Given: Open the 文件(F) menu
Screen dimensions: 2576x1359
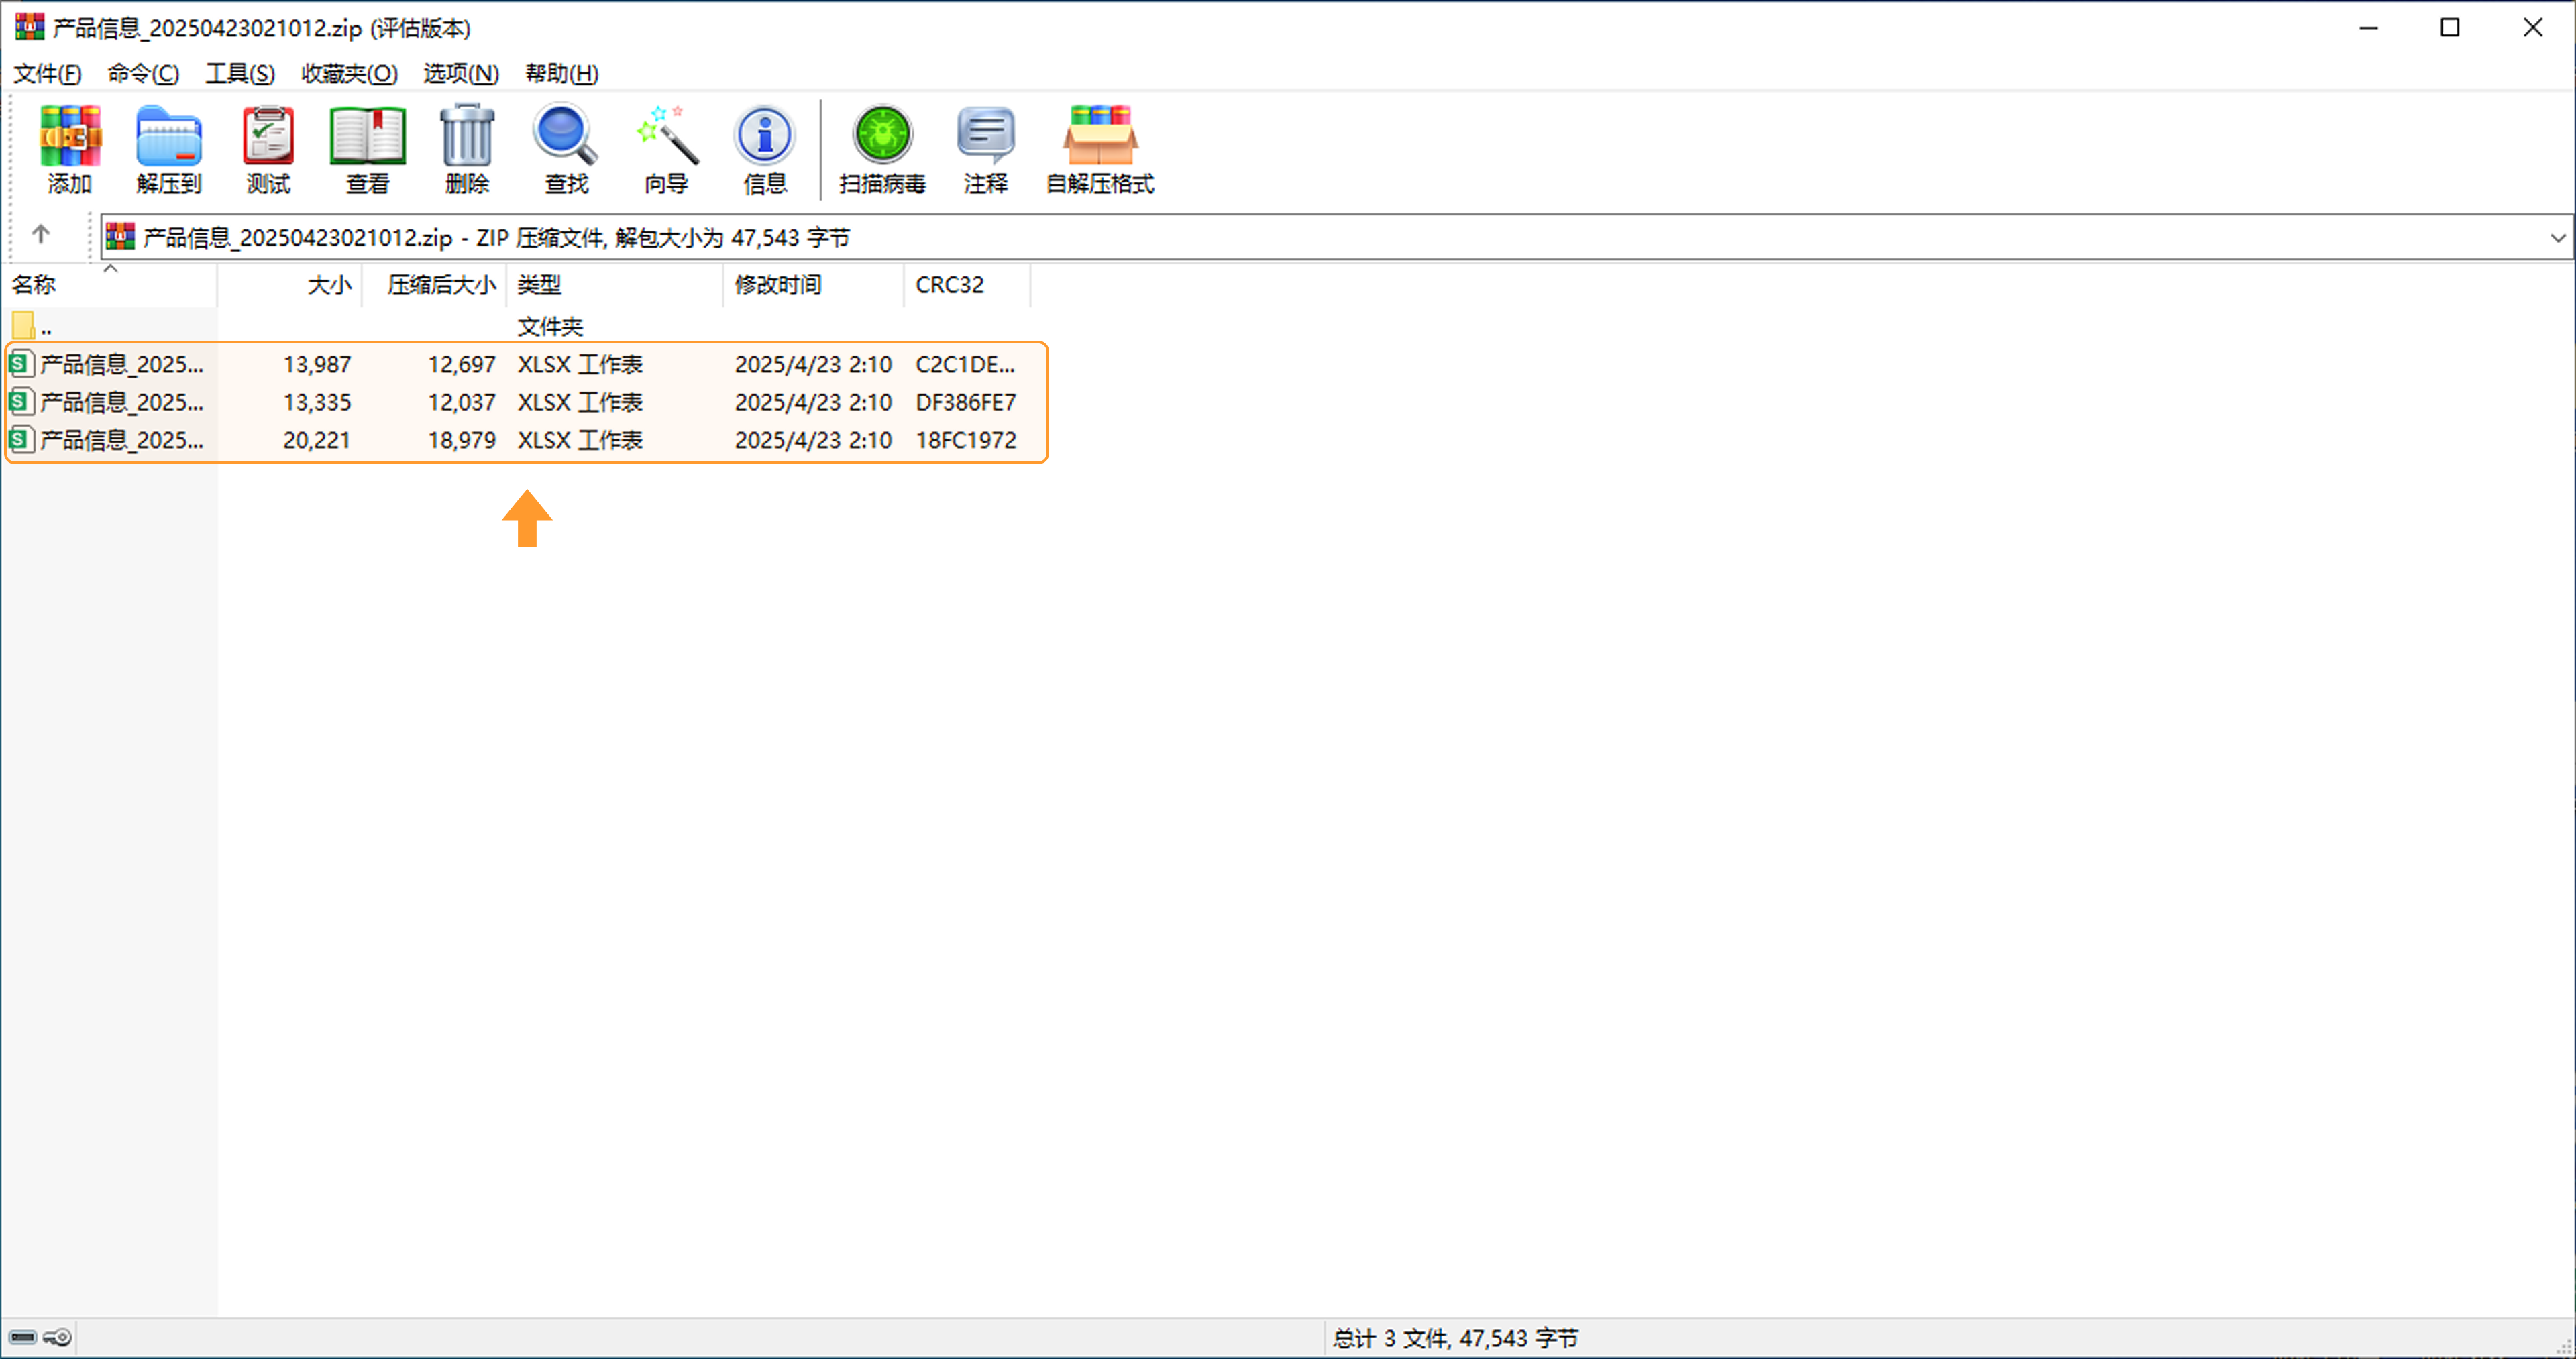Looking at the screenshot, I should (x=47, y=74).
